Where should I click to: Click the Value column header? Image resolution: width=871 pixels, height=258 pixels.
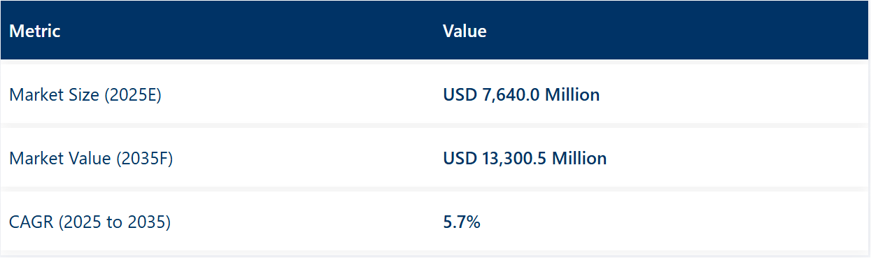click(x=465, y=31)
